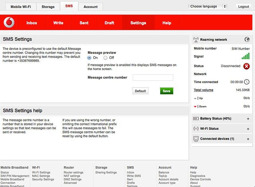Open the Sent messages section
This screenshot has width=255, height=187.
(84, 23)
